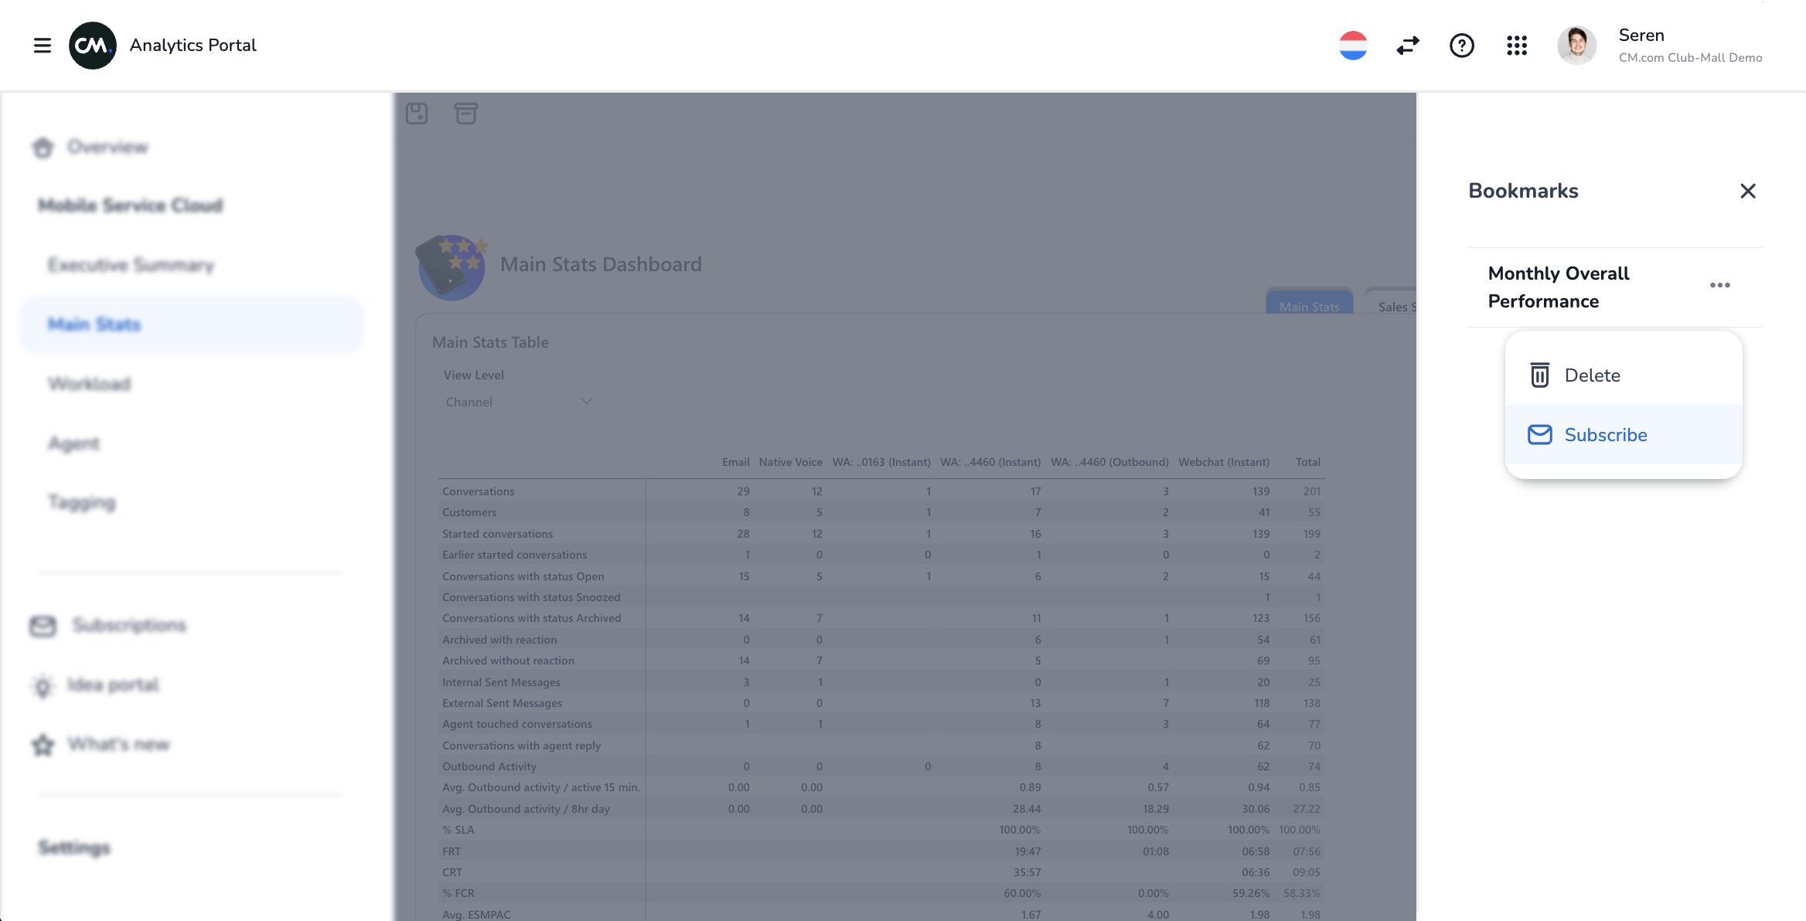This screenshot has width=1806, height=921.
Task: Click Seren's profile avatar picture
Action: click(1576, 46)
